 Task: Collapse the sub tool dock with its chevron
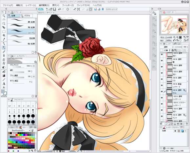click(x=36, y=9)
